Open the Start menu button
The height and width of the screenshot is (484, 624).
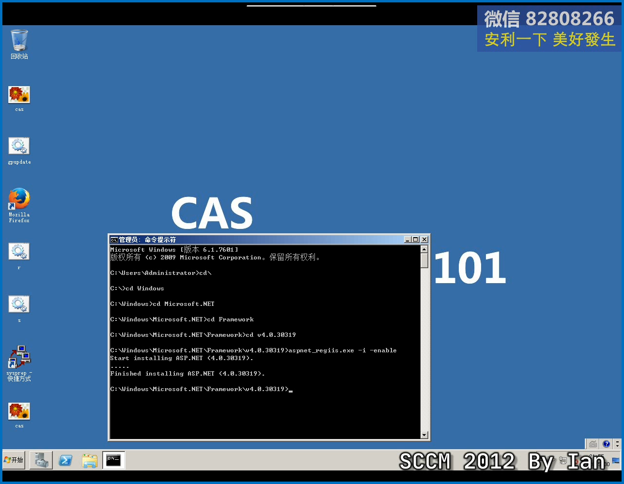coord(14,460)
